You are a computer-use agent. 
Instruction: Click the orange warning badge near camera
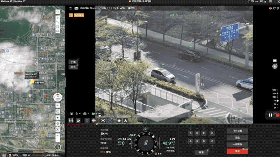click(71, 15)
